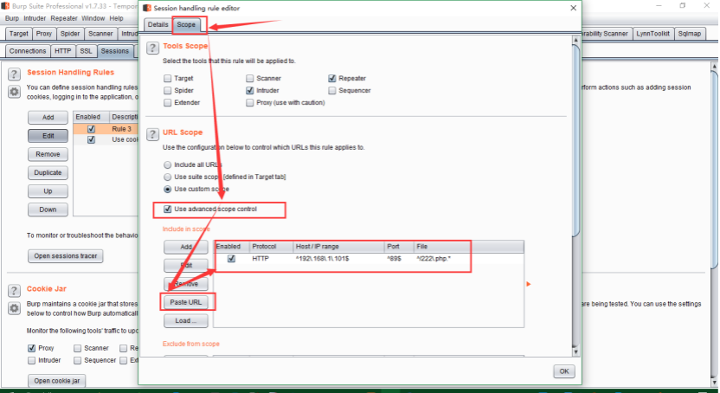The height and width of the screenshot is (393, 720).
Task: Click Duplicate rule button
Action: pos(48,172)
